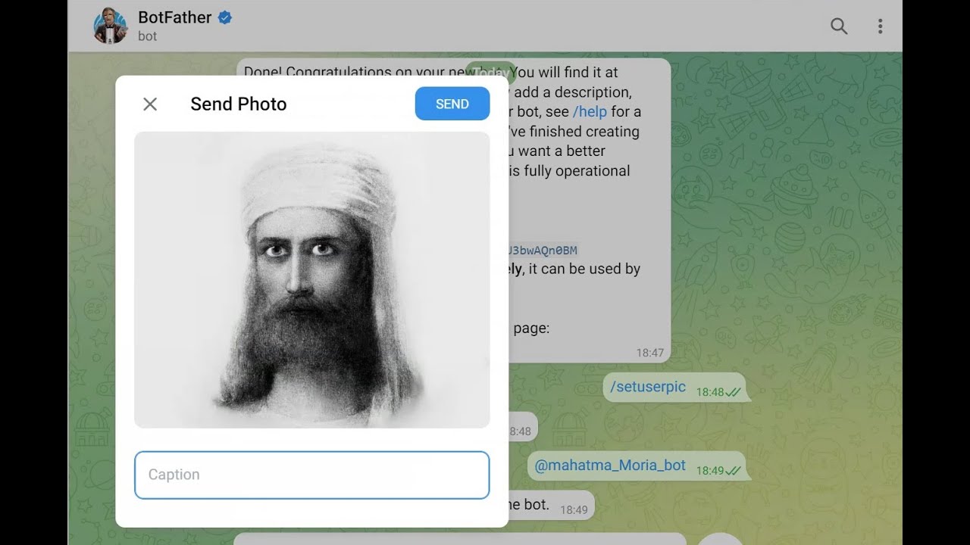
Task: Click the 'Send Photo' dialog title
Action: click(239, 104)
